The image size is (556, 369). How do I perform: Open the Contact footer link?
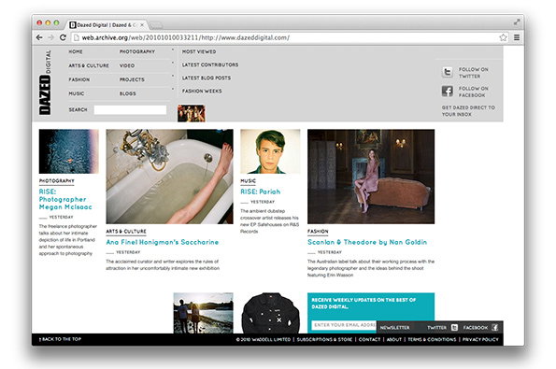pyautogui.click(x=369, y=340)
